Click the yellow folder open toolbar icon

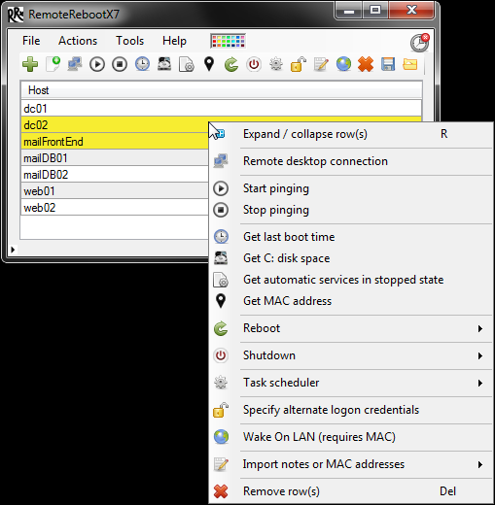tap(410, 64)
